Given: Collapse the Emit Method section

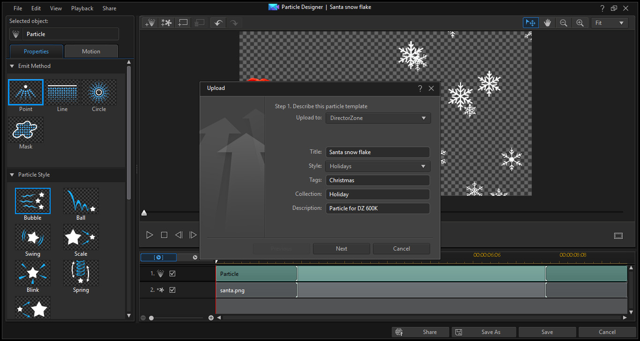Looking at the screenshot, I should pos(12,66).
